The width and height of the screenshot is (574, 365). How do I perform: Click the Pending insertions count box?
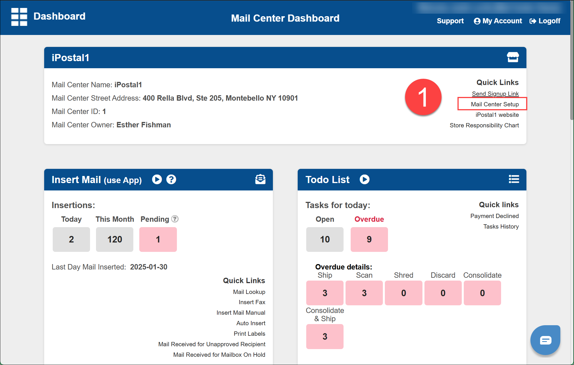coord(158,239)
